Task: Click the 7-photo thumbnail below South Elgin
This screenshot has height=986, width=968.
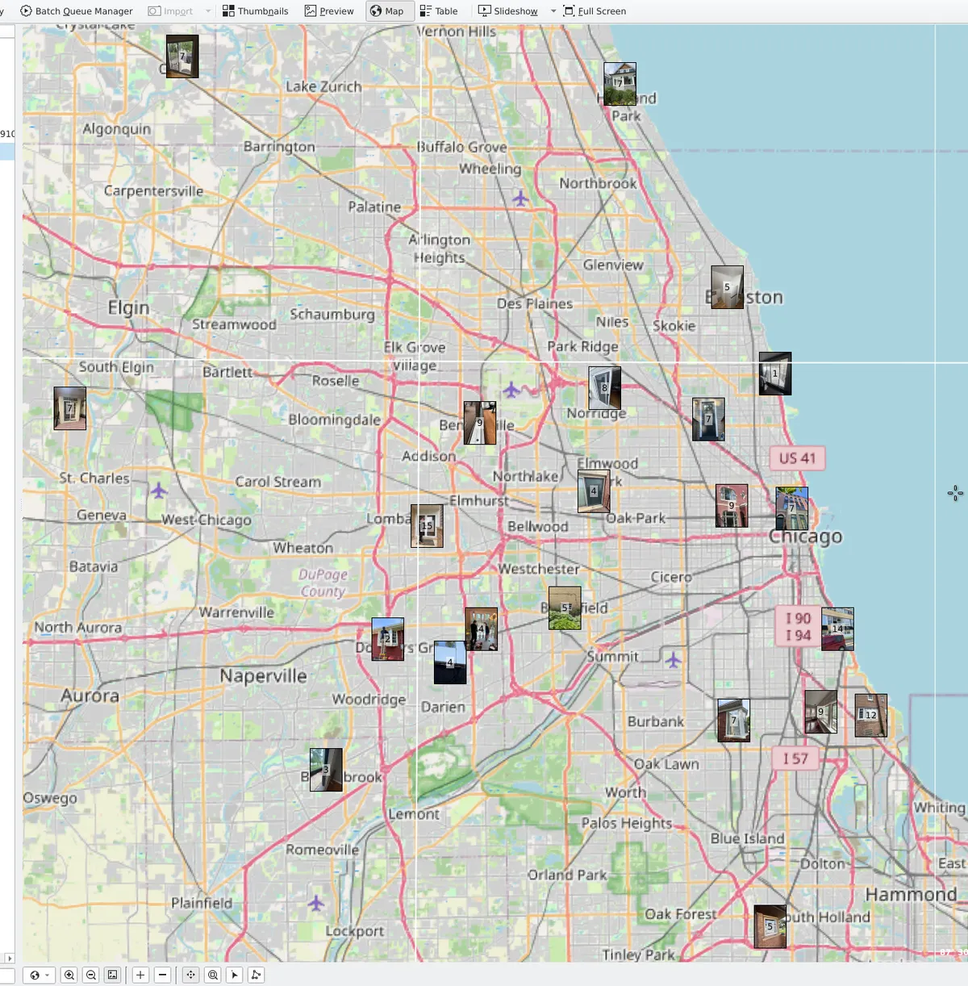Action: [70, 408]
